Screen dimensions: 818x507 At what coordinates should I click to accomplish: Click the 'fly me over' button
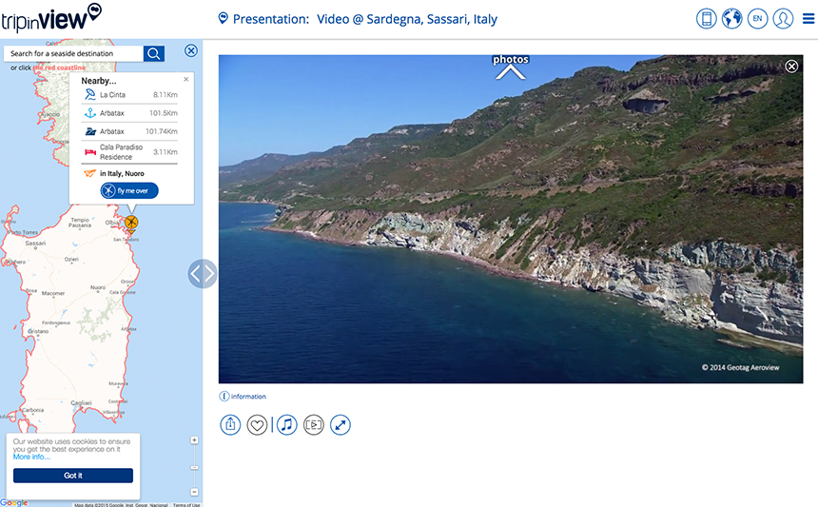129,191
